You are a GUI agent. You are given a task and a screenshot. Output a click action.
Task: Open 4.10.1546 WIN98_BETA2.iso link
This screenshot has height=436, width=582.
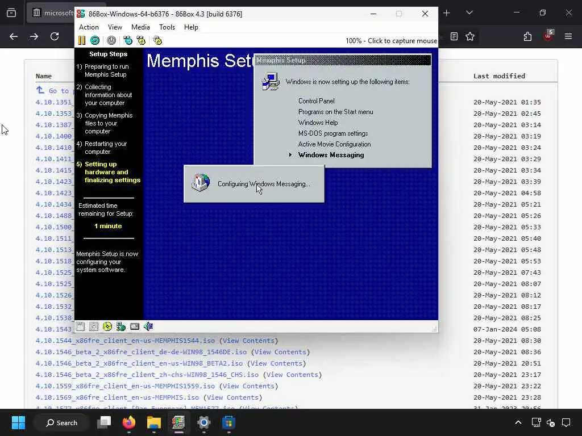click(x=139, y=363)
